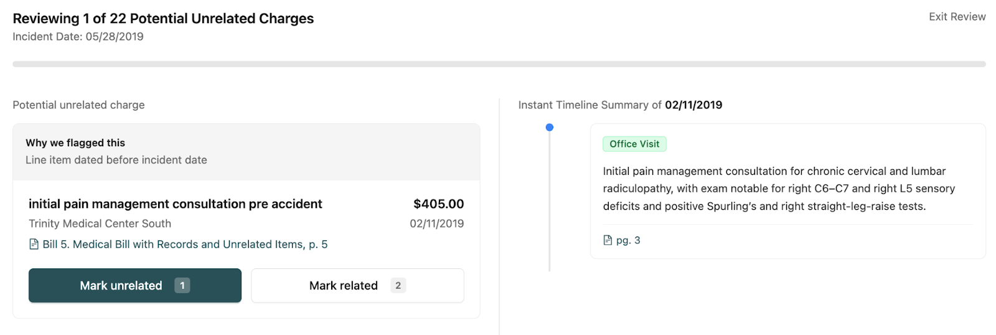Select the green Office Visit tag
This screenshot has width=996, height=335.
(x=634, y=144)
